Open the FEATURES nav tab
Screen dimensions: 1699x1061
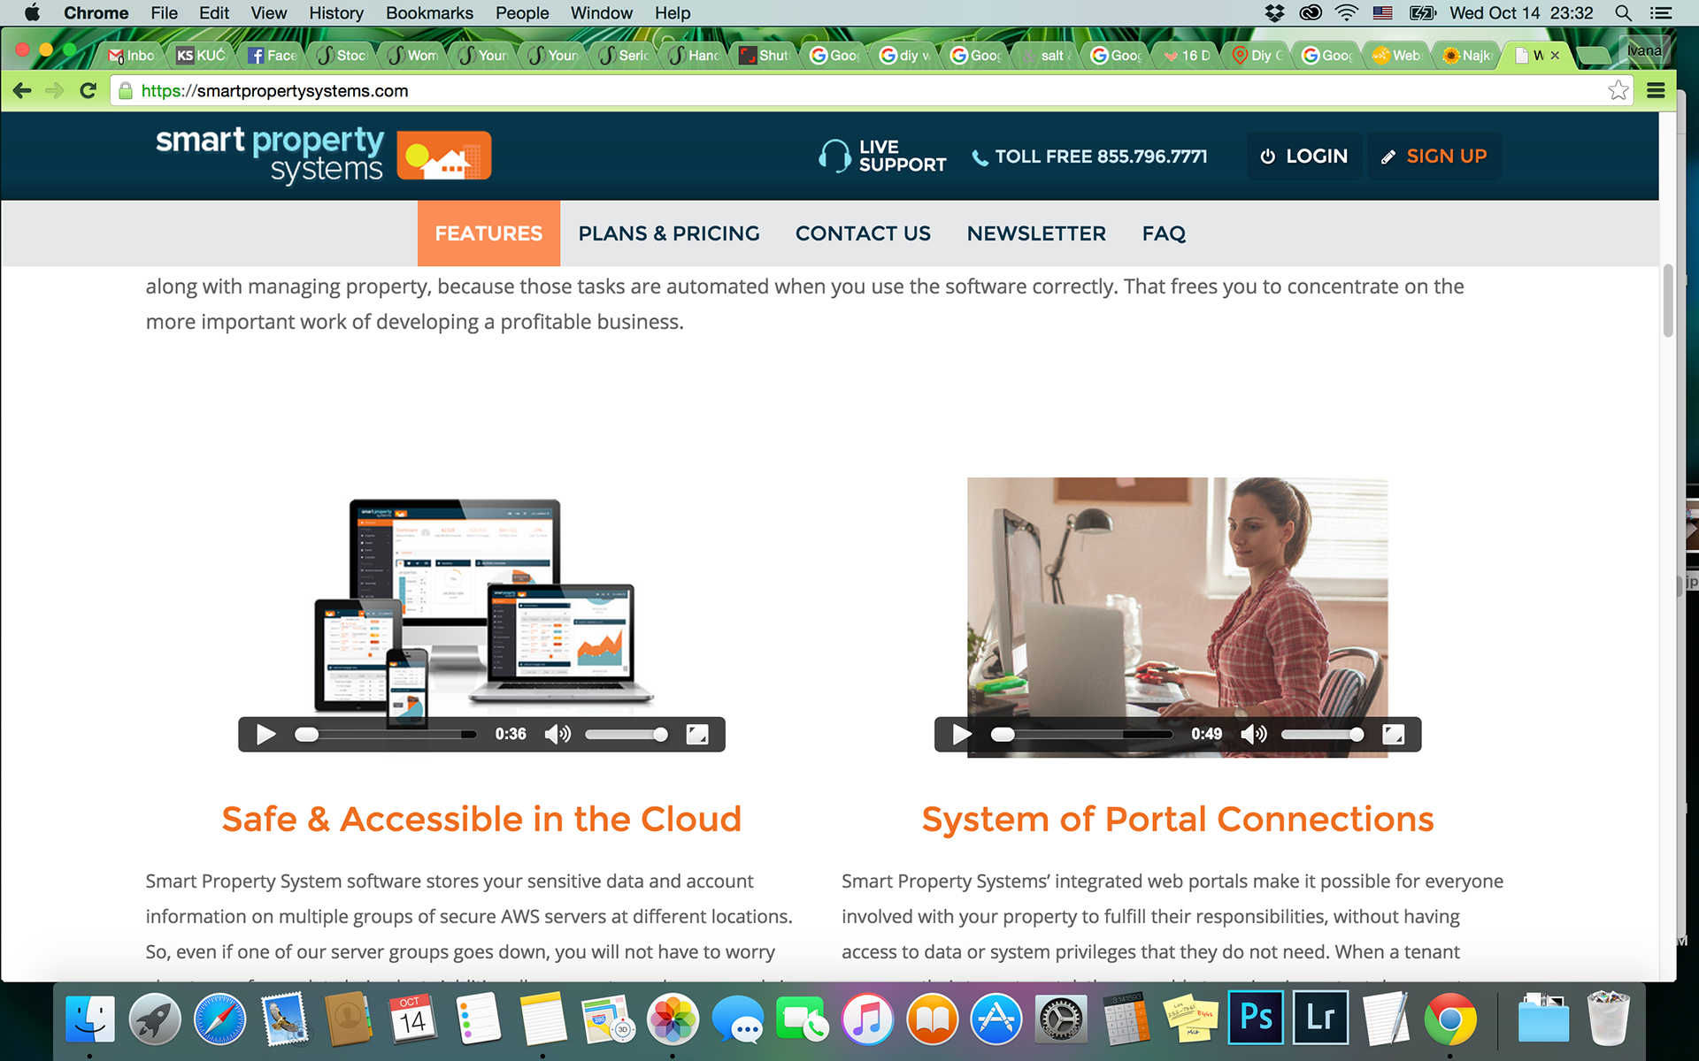(x=488, y=233)
